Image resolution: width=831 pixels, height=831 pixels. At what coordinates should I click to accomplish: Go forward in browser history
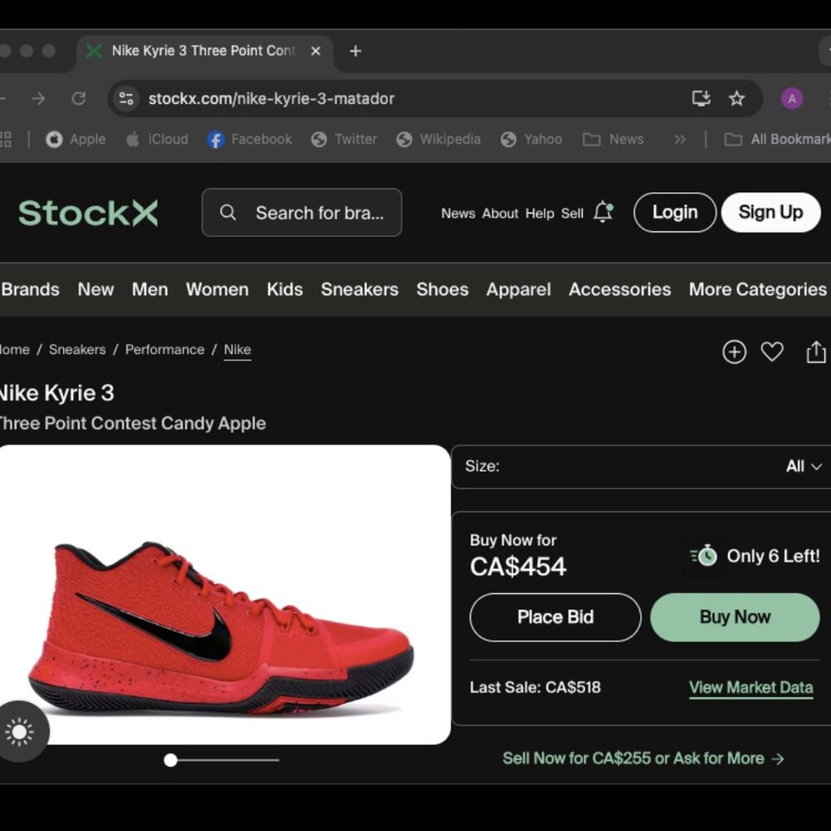pos(39,99)
